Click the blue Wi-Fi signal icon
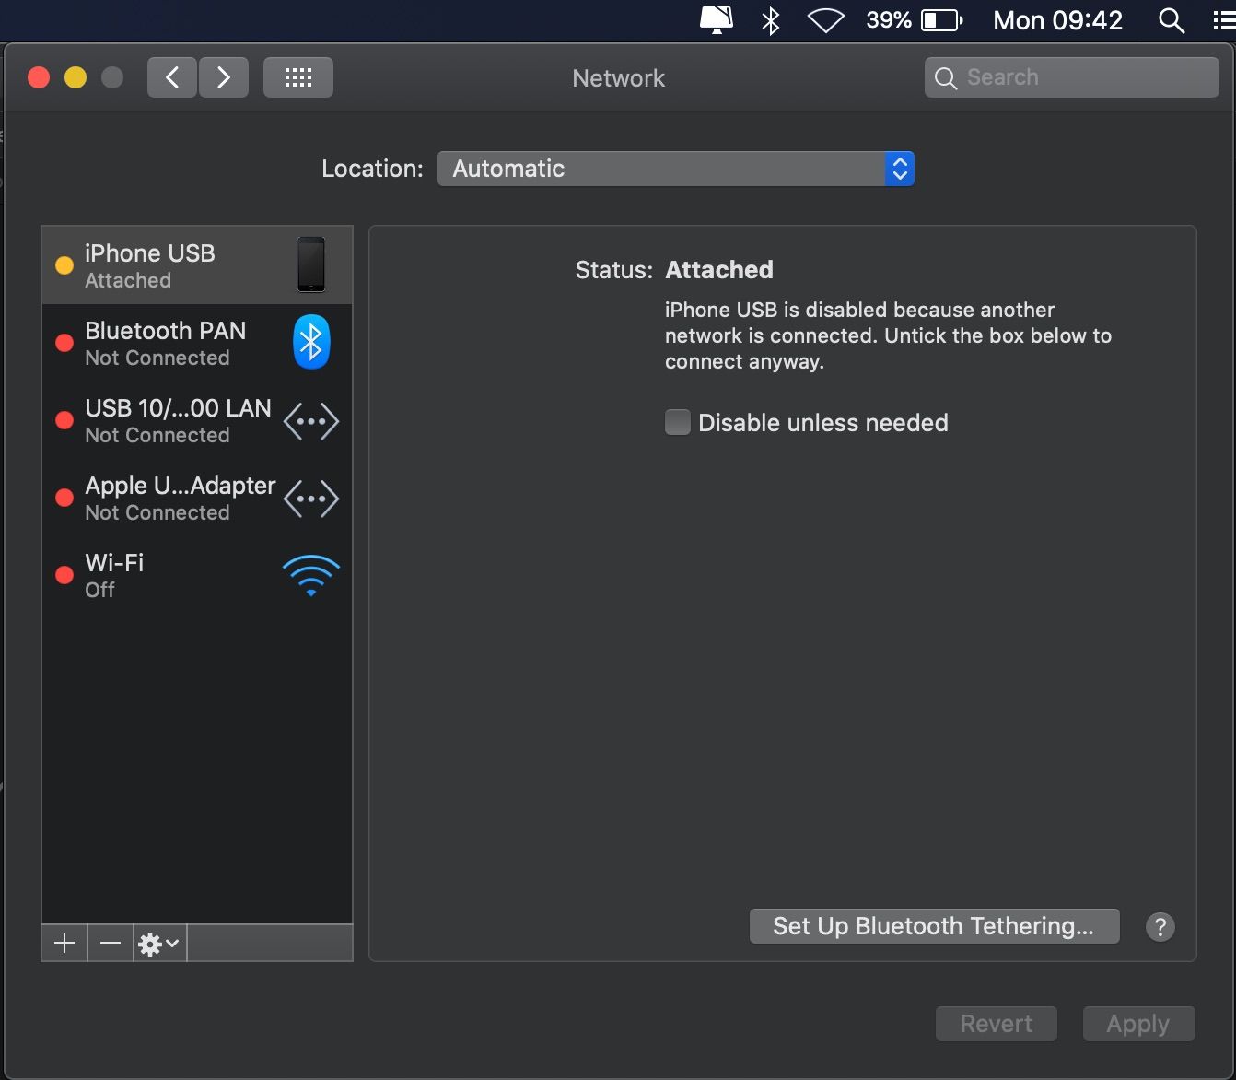This screenshot has width=1236, height=1080. 311,576
